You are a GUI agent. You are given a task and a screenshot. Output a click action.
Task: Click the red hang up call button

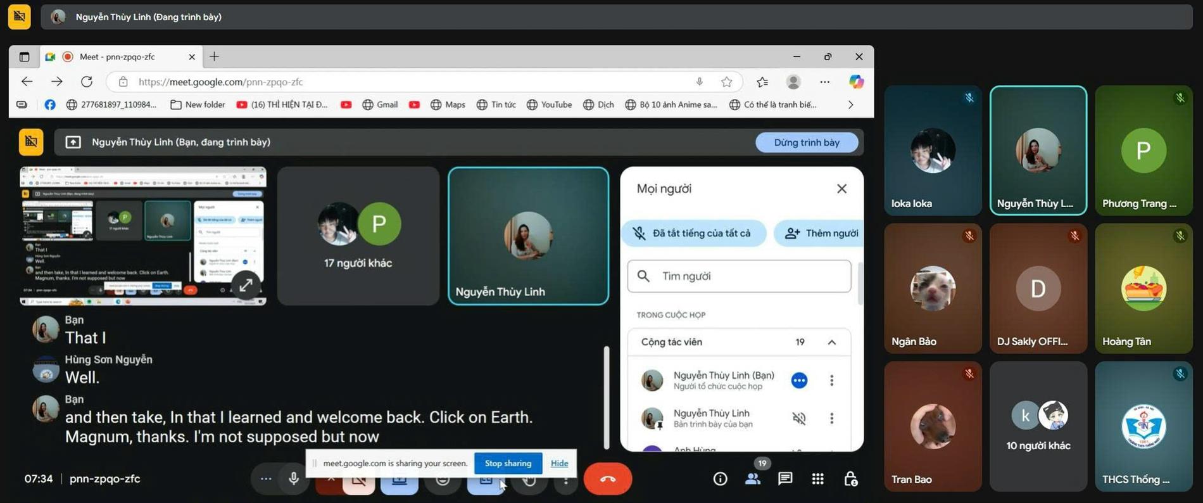click(607, 479)
